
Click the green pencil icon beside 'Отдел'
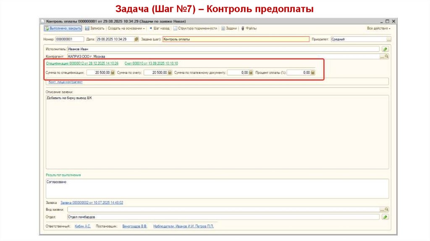coord(385,217)
